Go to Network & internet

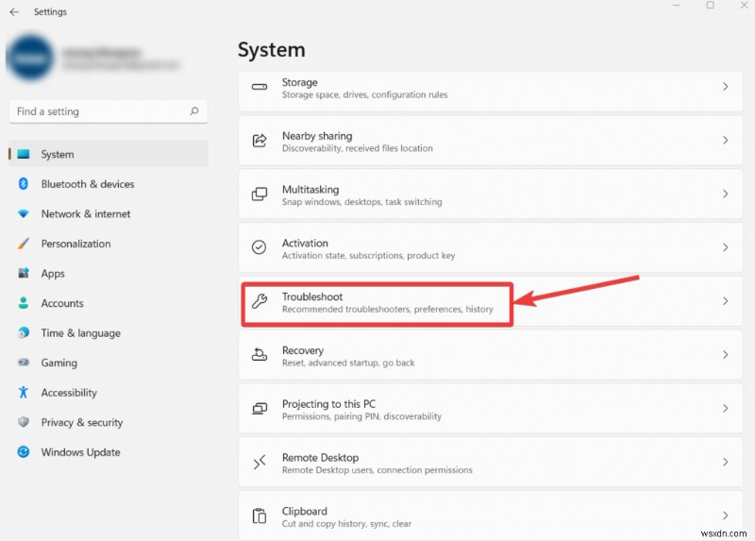pos(109,213)
